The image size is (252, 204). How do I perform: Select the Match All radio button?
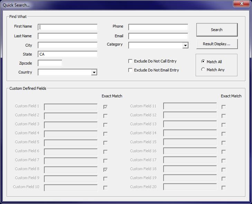click(203, 61)
